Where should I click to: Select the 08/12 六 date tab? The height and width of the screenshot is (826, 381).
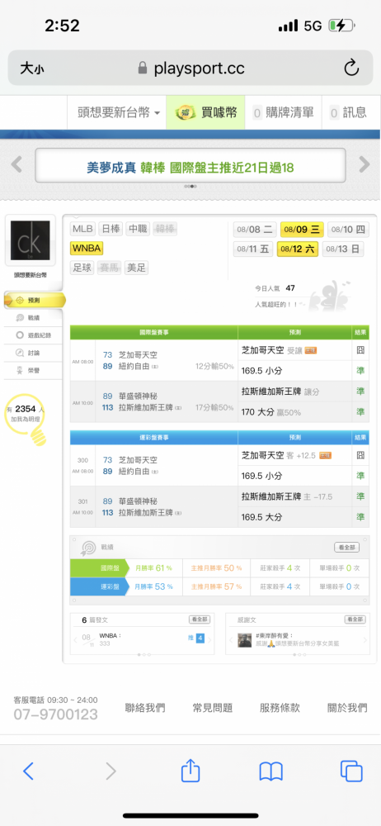coord(298,249)
